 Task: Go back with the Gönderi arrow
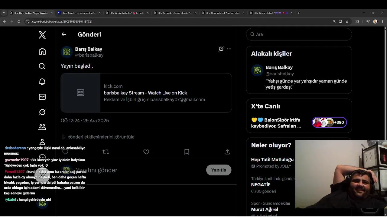pos(64,34)
